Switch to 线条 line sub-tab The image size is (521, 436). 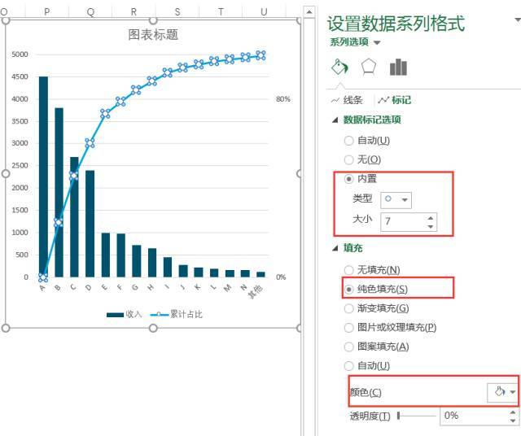348,100
